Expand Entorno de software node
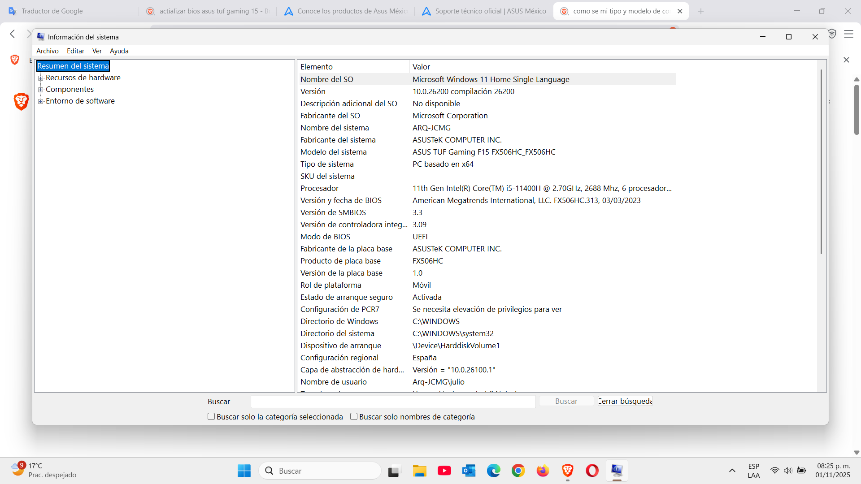The width and height of the screenshot is (861, 484). pos(41,101)
